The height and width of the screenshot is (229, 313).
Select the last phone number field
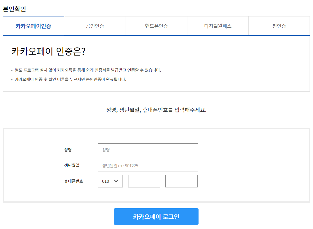181,181
